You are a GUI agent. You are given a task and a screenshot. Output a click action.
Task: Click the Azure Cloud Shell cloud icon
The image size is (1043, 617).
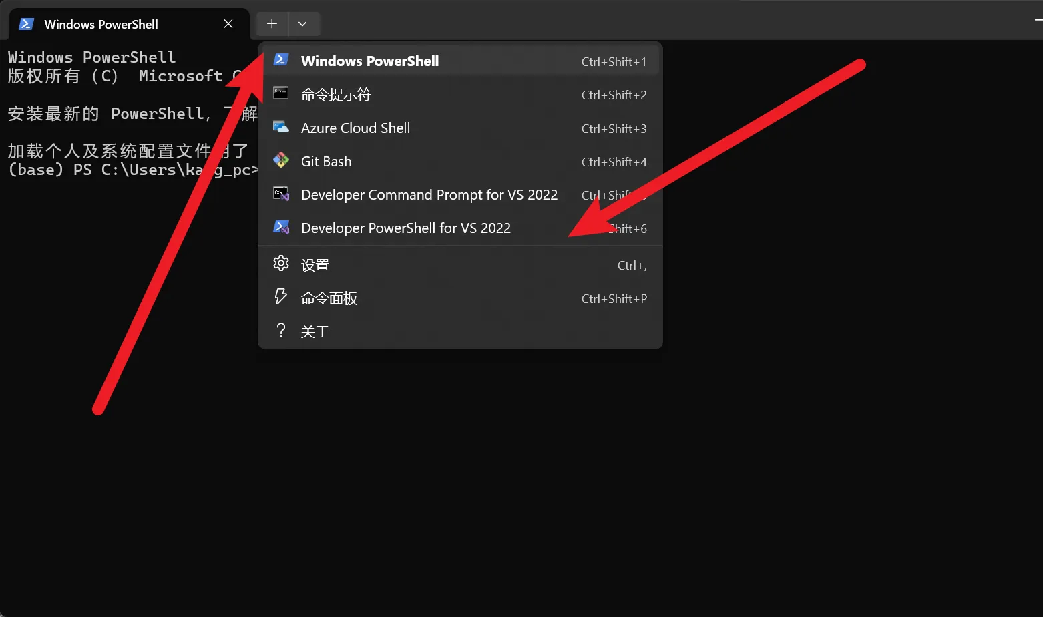[x=281, y=127]
